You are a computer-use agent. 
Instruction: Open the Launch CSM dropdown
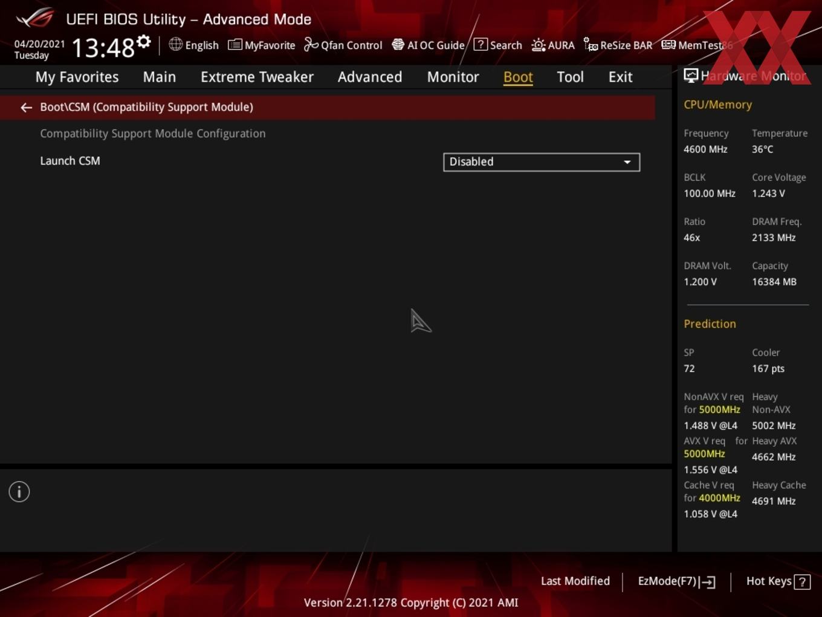pyautogui.click(x=542, y=162)
